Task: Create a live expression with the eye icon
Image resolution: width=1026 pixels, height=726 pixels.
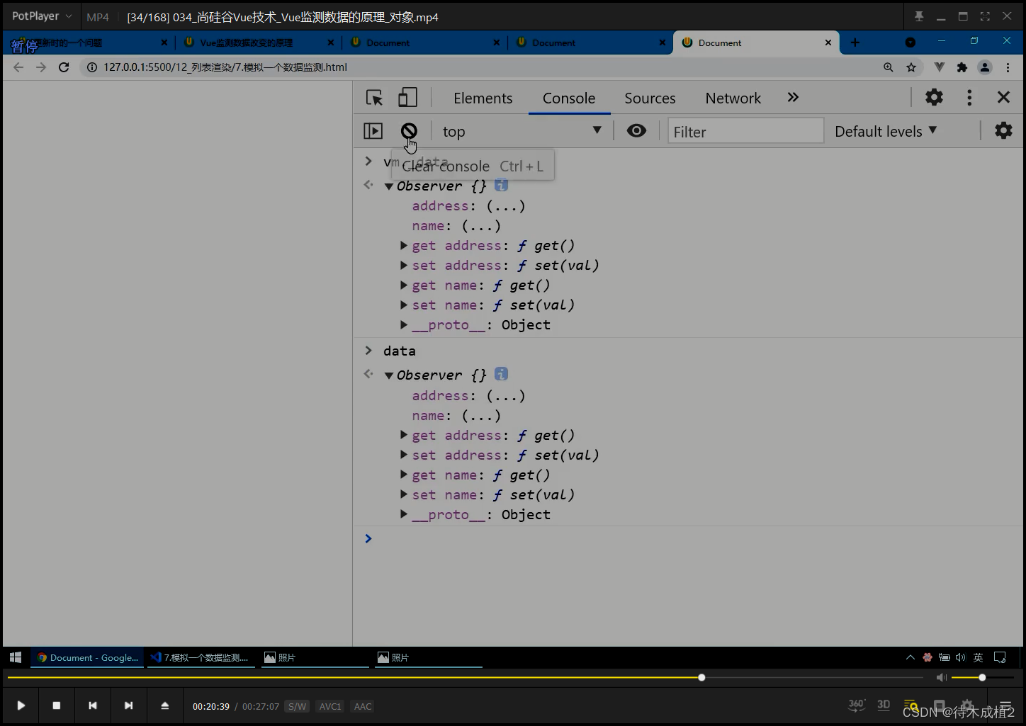Action: tap(636, 131)
